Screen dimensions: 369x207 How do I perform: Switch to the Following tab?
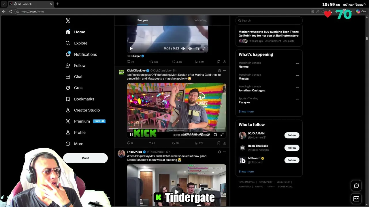click(200, 20)
